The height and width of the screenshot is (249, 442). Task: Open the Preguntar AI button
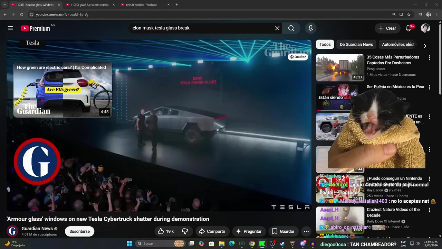click(249, 231)
